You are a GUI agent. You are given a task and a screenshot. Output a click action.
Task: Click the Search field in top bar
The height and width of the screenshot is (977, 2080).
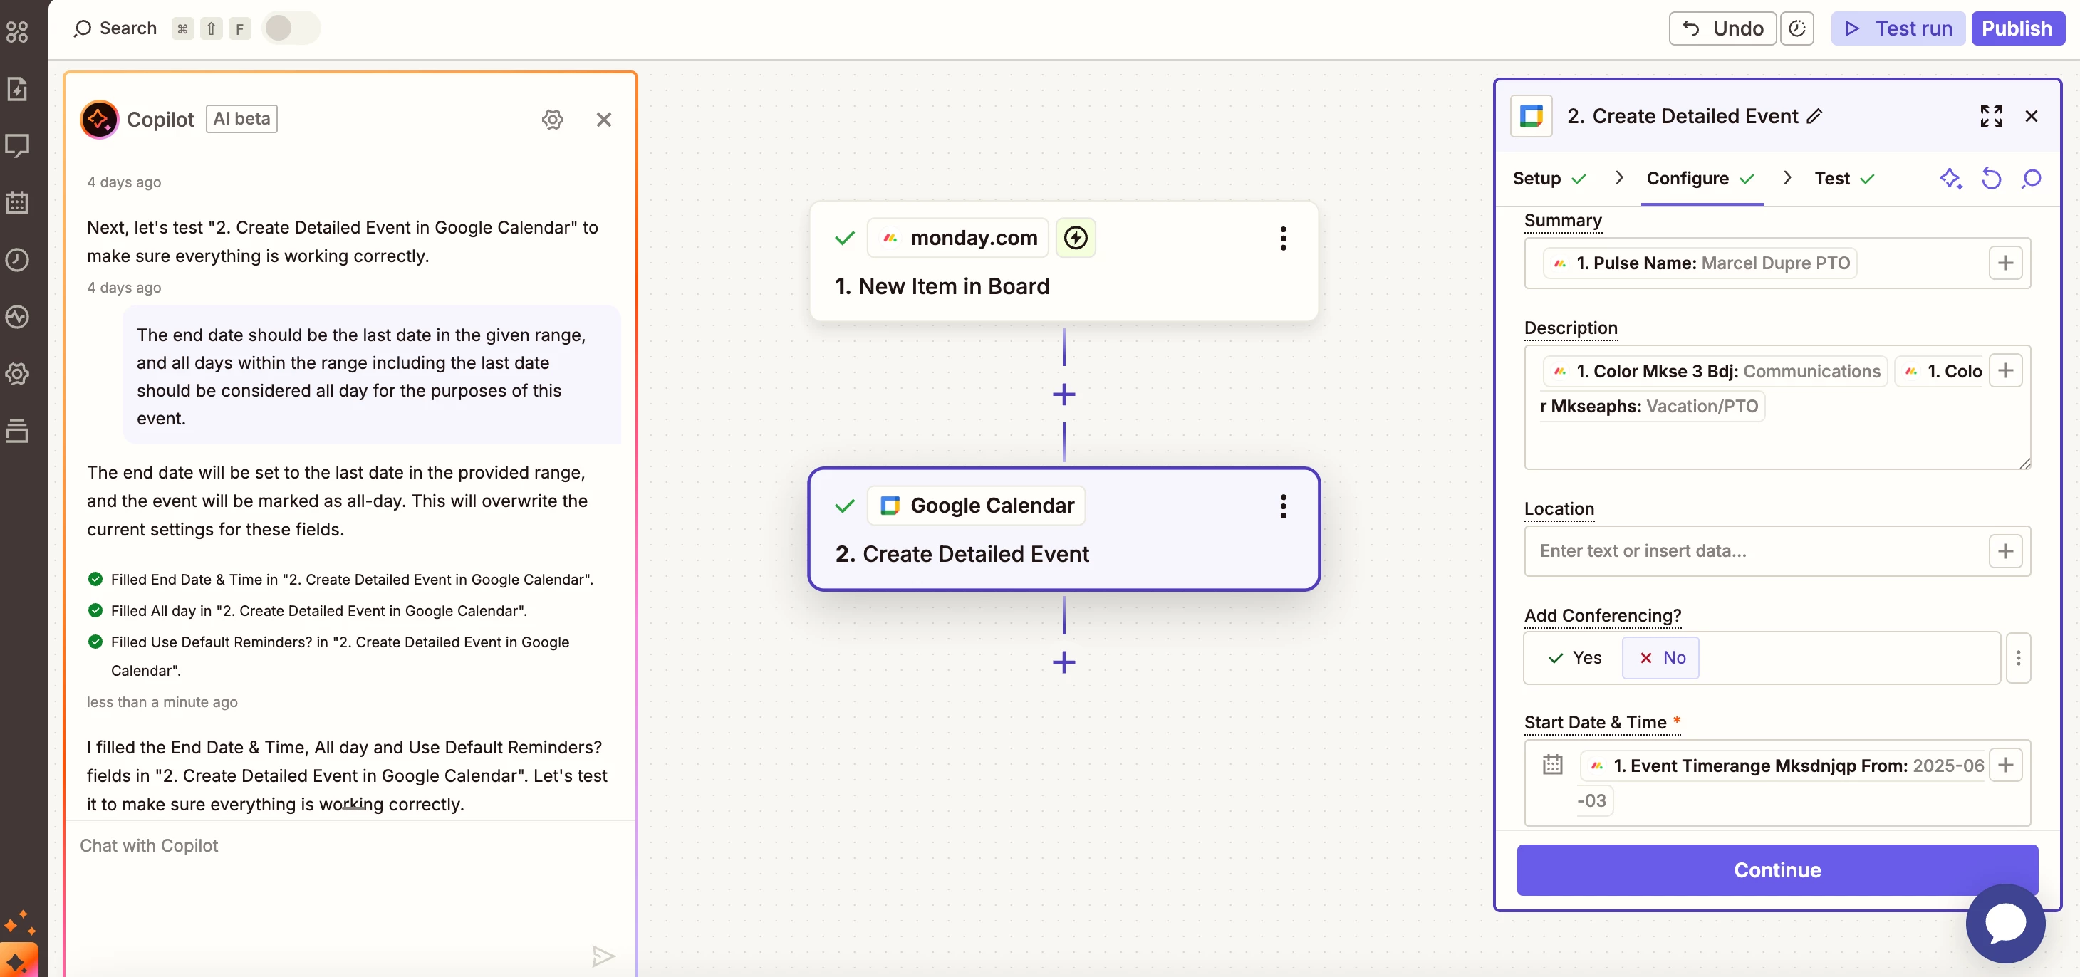click(115, 28)
